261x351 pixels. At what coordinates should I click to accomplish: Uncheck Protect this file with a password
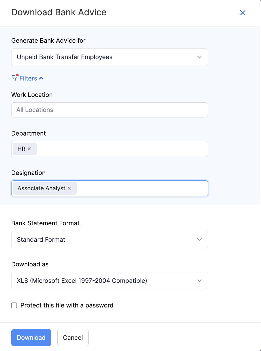pos(14,305)
